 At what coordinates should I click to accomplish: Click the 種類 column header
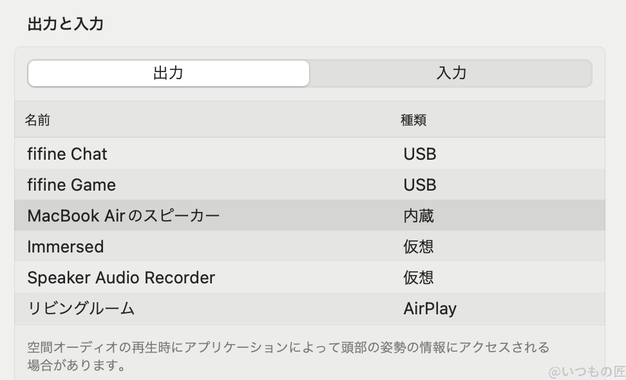413,120
